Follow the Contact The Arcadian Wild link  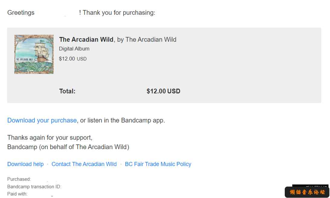tap(84, 164)
